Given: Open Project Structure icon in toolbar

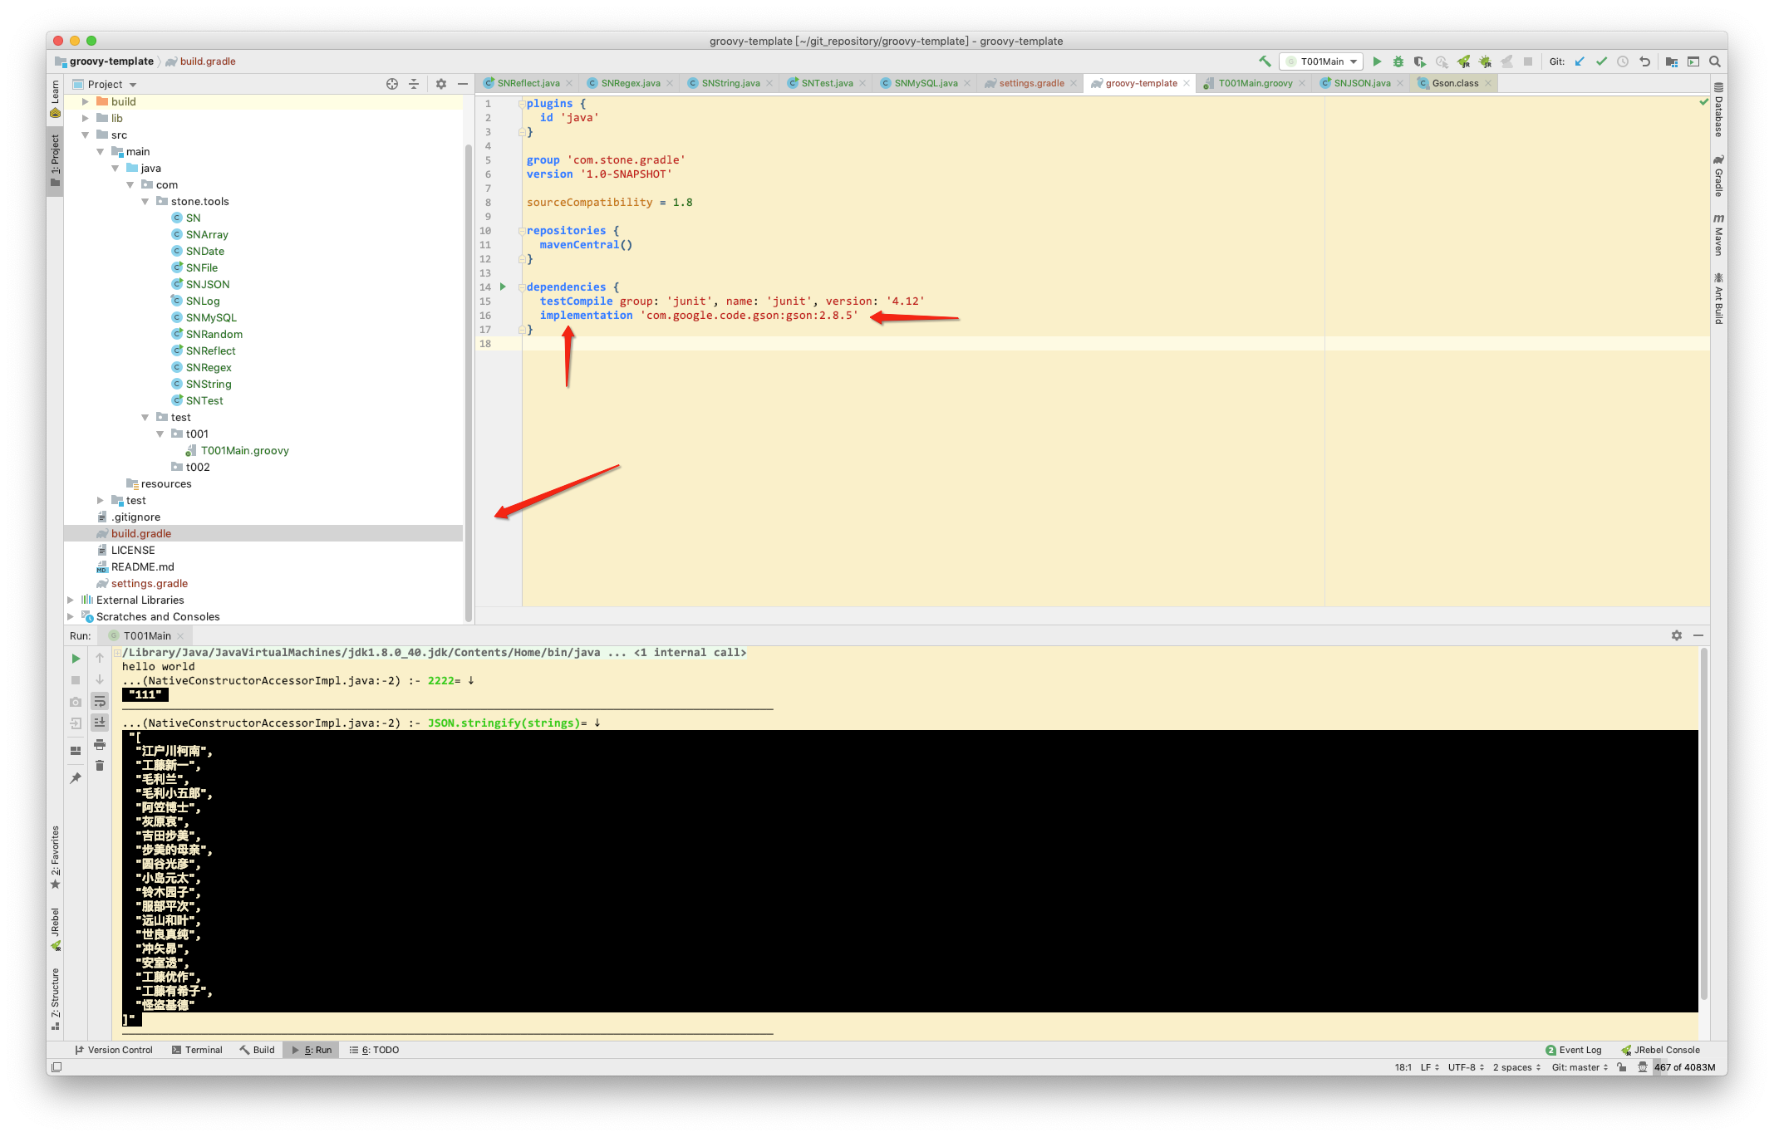Looking at the screenshot, I should 1672,61.
